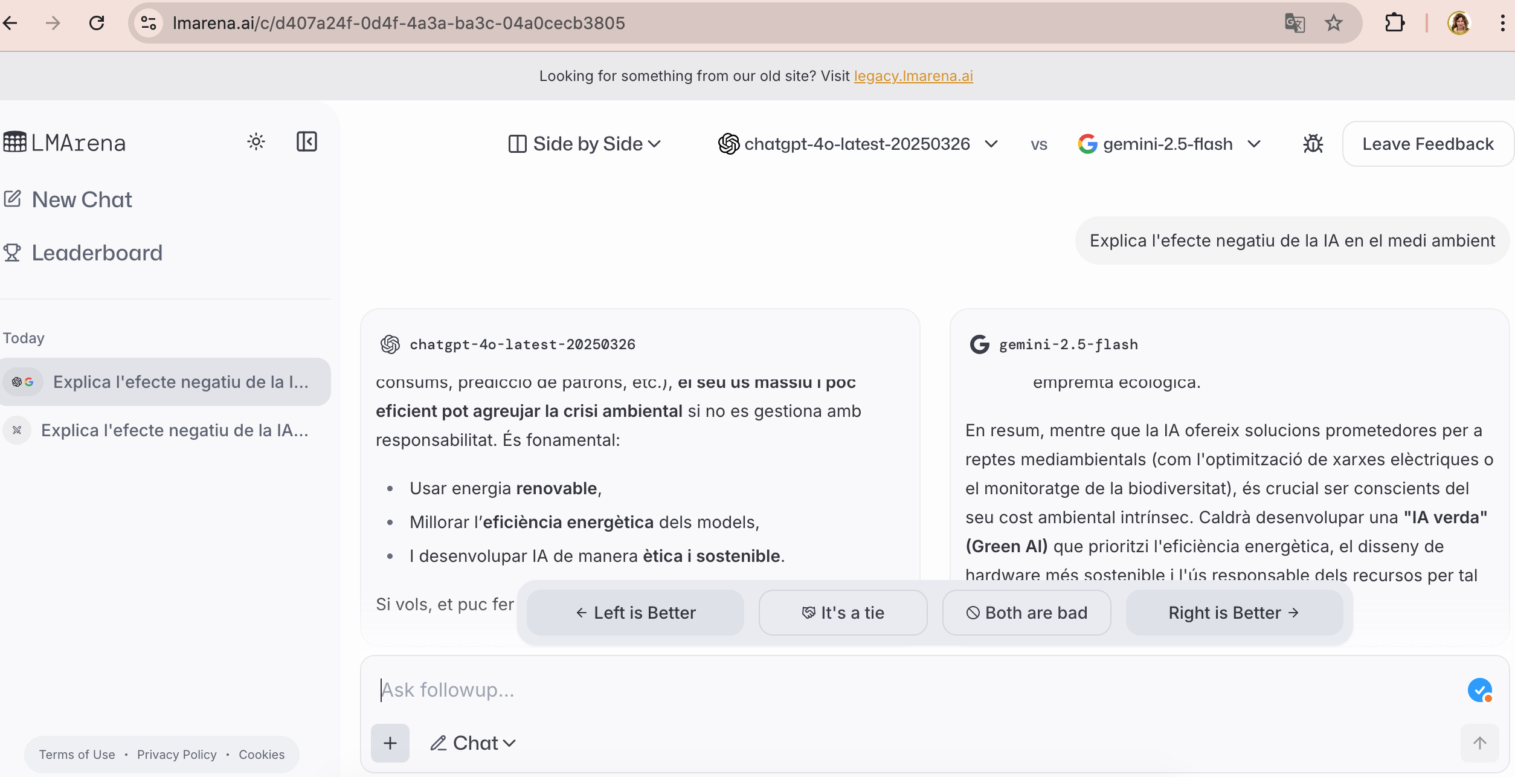Vote Left is Better
The height and width of the screenshot is (777, 1515).
click(635, 613)
